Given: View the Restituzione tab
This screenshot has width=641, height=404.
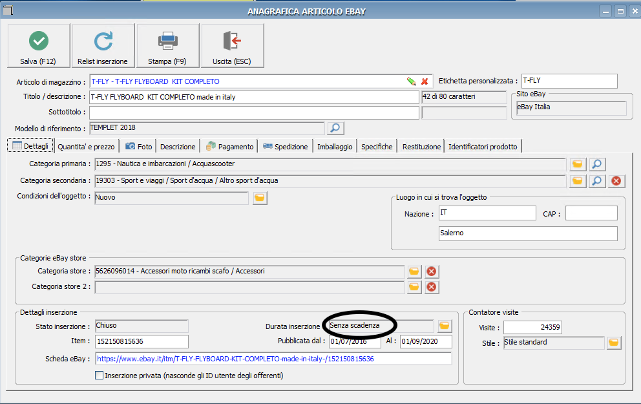Looking at the screenshot, I should (421, 146).
